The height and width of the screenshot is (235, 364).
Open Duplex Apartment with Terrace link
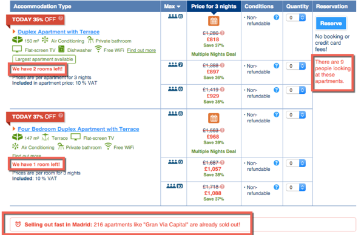point(59,31)
